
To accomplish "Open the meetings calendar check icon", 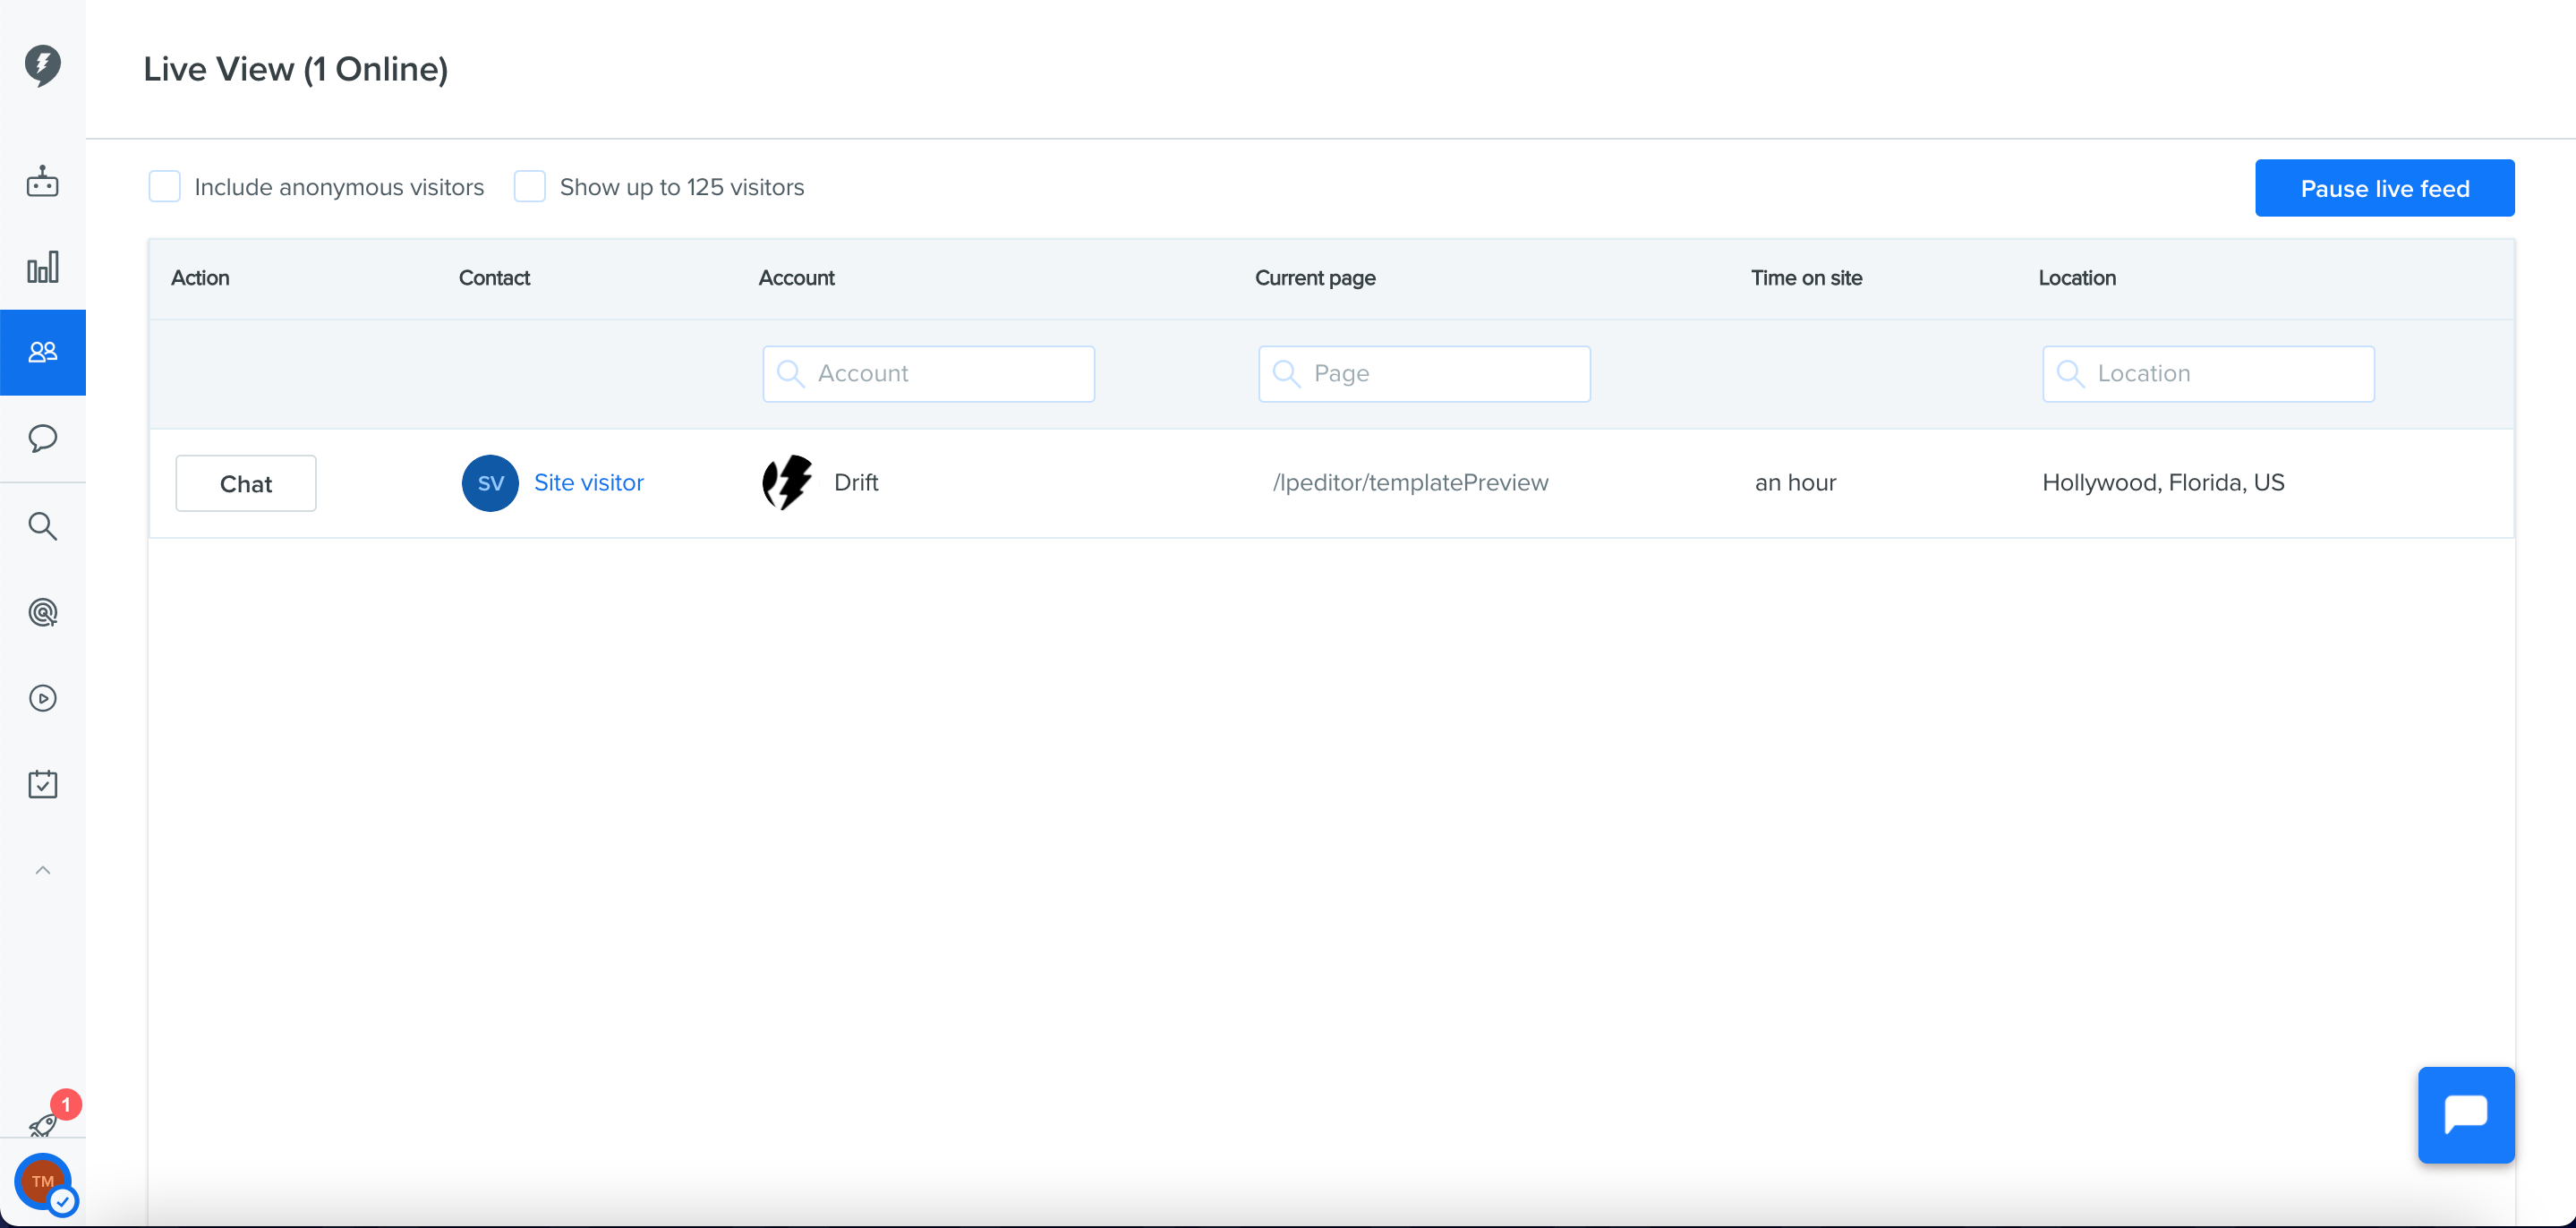I will click(x=42, y=784).
